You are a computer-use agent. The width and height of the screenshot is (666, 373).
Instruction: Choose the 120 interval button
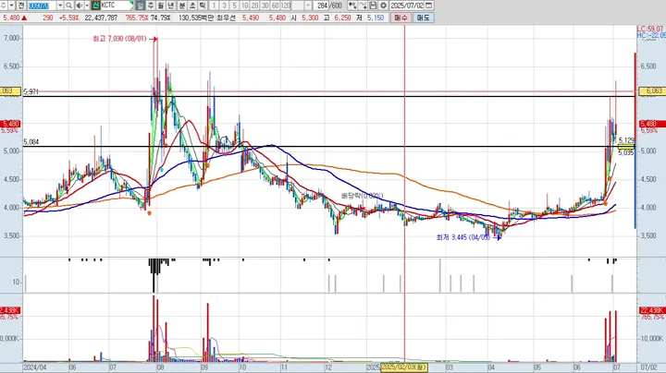pyautogui.click(x=286, y=6)
